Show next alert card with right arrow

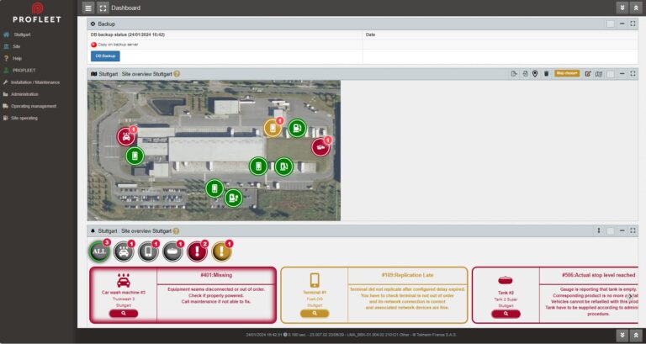(629, 296)
